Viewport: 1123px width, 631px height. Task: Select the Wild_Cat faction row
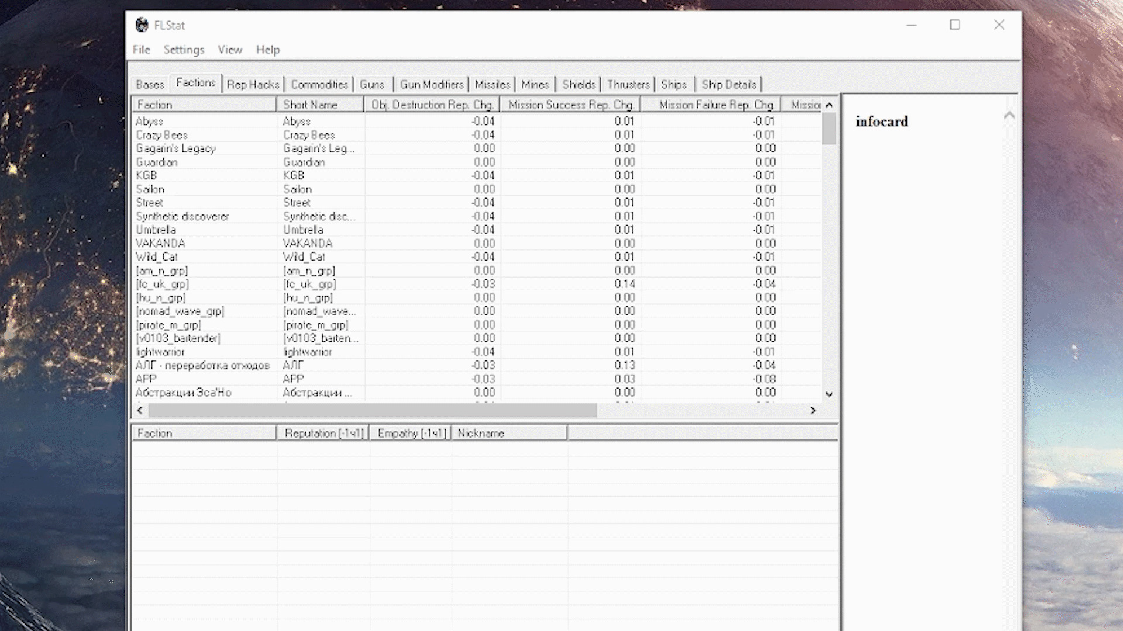click(477, 257)
